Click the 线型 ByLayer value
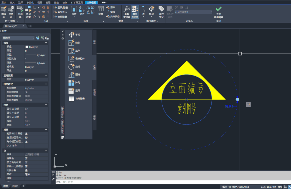Viewport: 291px width, 189px height. coord(36,55)
